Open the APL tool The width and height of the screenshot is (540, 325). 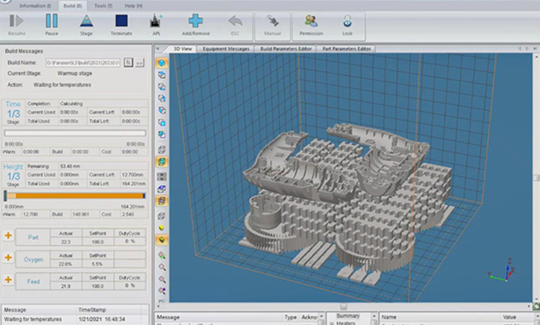click(x=156, y=25)
